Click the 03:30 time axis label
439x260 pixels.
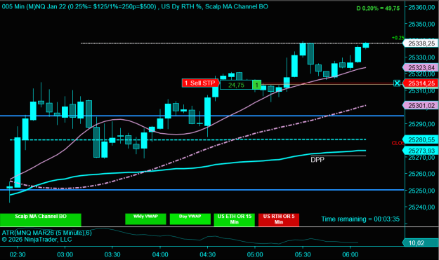(x=112, y=254)
